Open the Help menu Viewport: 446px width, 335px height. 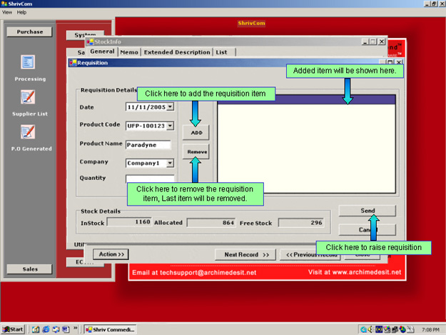click(x=22, y=12)
